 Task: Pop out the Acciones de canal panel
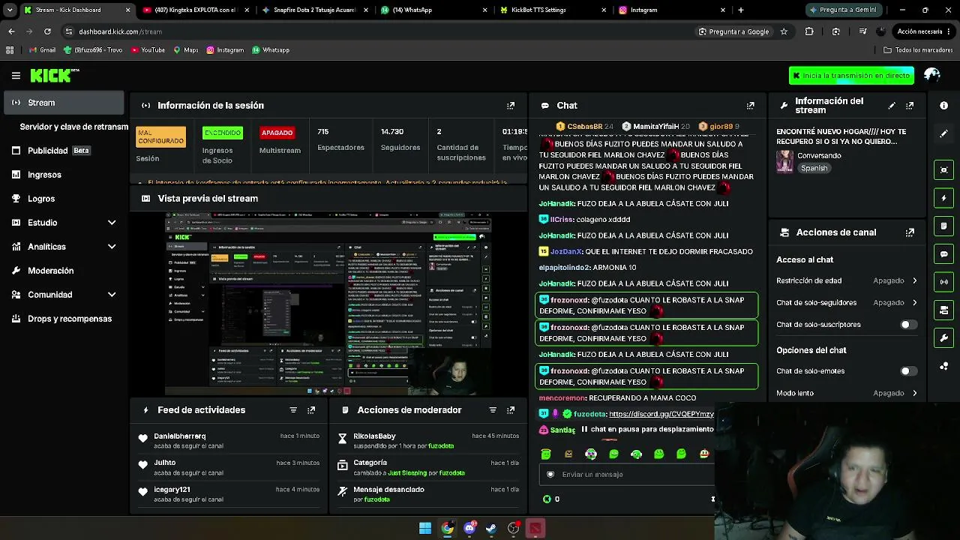[910, 232]
